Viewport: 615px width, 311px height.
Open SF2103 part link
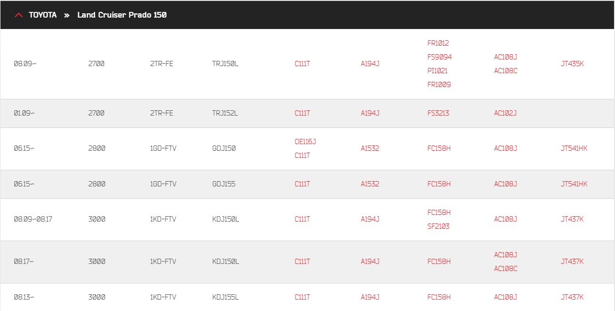[x=438, y=226]
